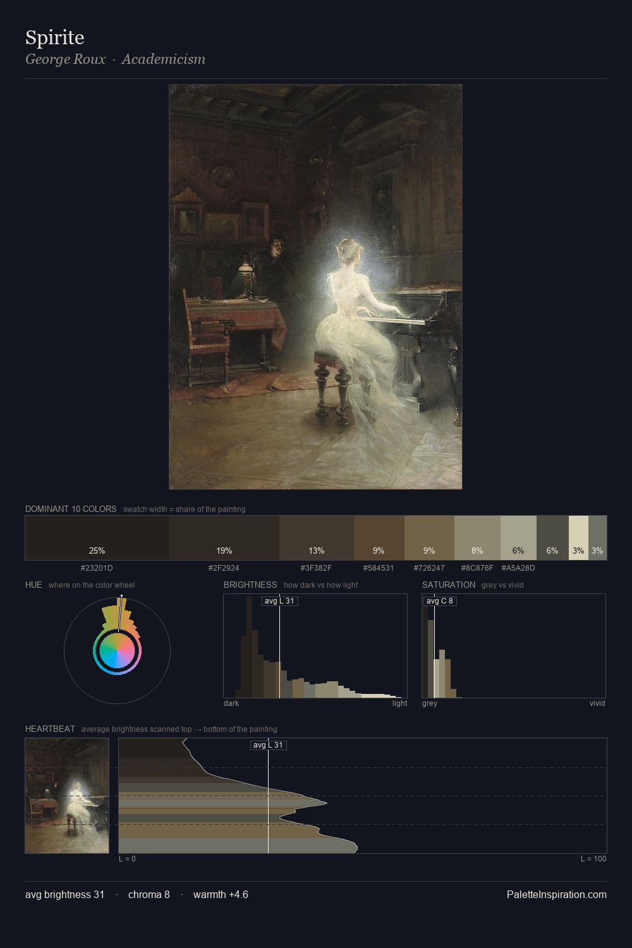632x948 pixels.
Task: Select the 25% darkest color swatch
Action: tap(97, 538)
